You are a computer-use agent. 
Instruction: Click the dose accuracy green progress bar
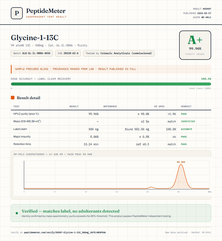111,84
